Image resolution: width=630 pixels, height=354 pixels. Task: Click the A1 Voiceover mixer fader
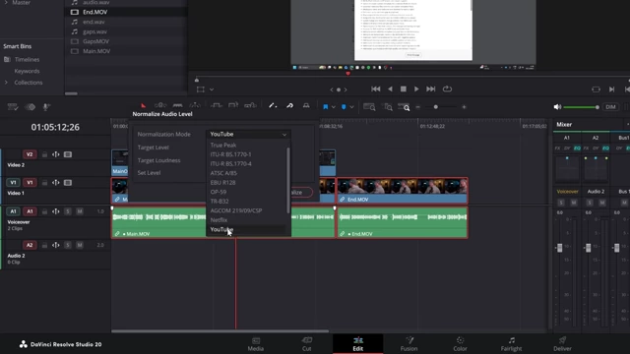(x=559, y=248)
